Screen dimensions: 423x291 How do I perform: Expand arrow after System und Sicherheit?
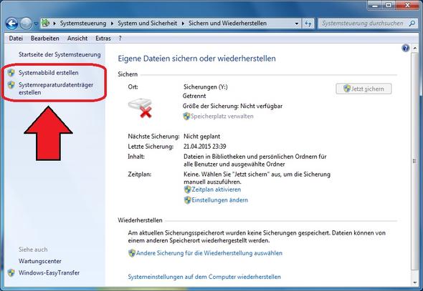(x=183, y=24)
